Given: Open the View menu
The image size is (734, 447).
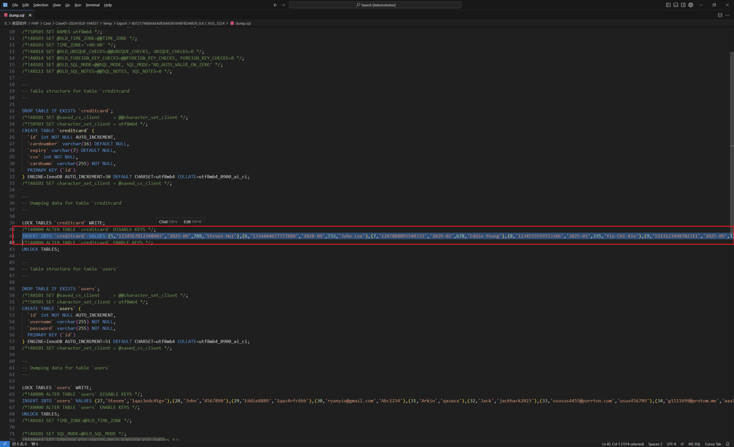Looking at the screenshot, I should click(56, 5).
